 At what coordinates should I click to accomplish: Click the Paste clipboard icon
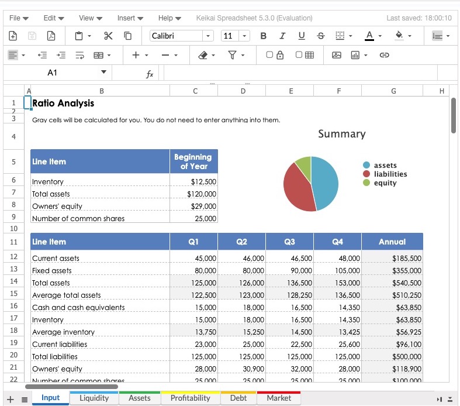[79, 36]
